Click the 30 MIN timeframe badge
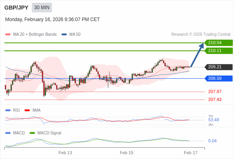The height and width of the screenshot is (159, 234). pyautogui.click(x=42, y=8)
